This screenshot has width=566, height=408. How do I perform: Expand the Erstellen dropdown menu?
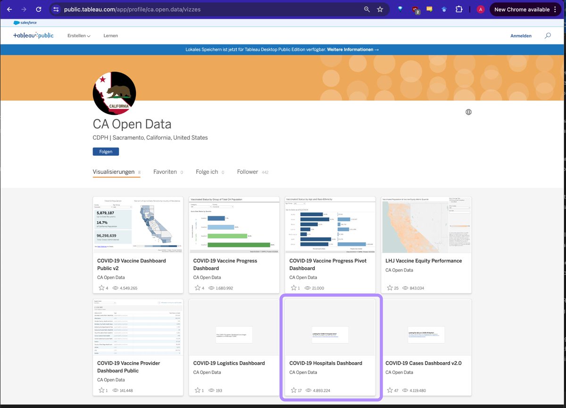coord(79,36)
